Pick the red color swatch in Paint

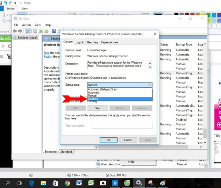pyautogui.click(x=192, y=15)
